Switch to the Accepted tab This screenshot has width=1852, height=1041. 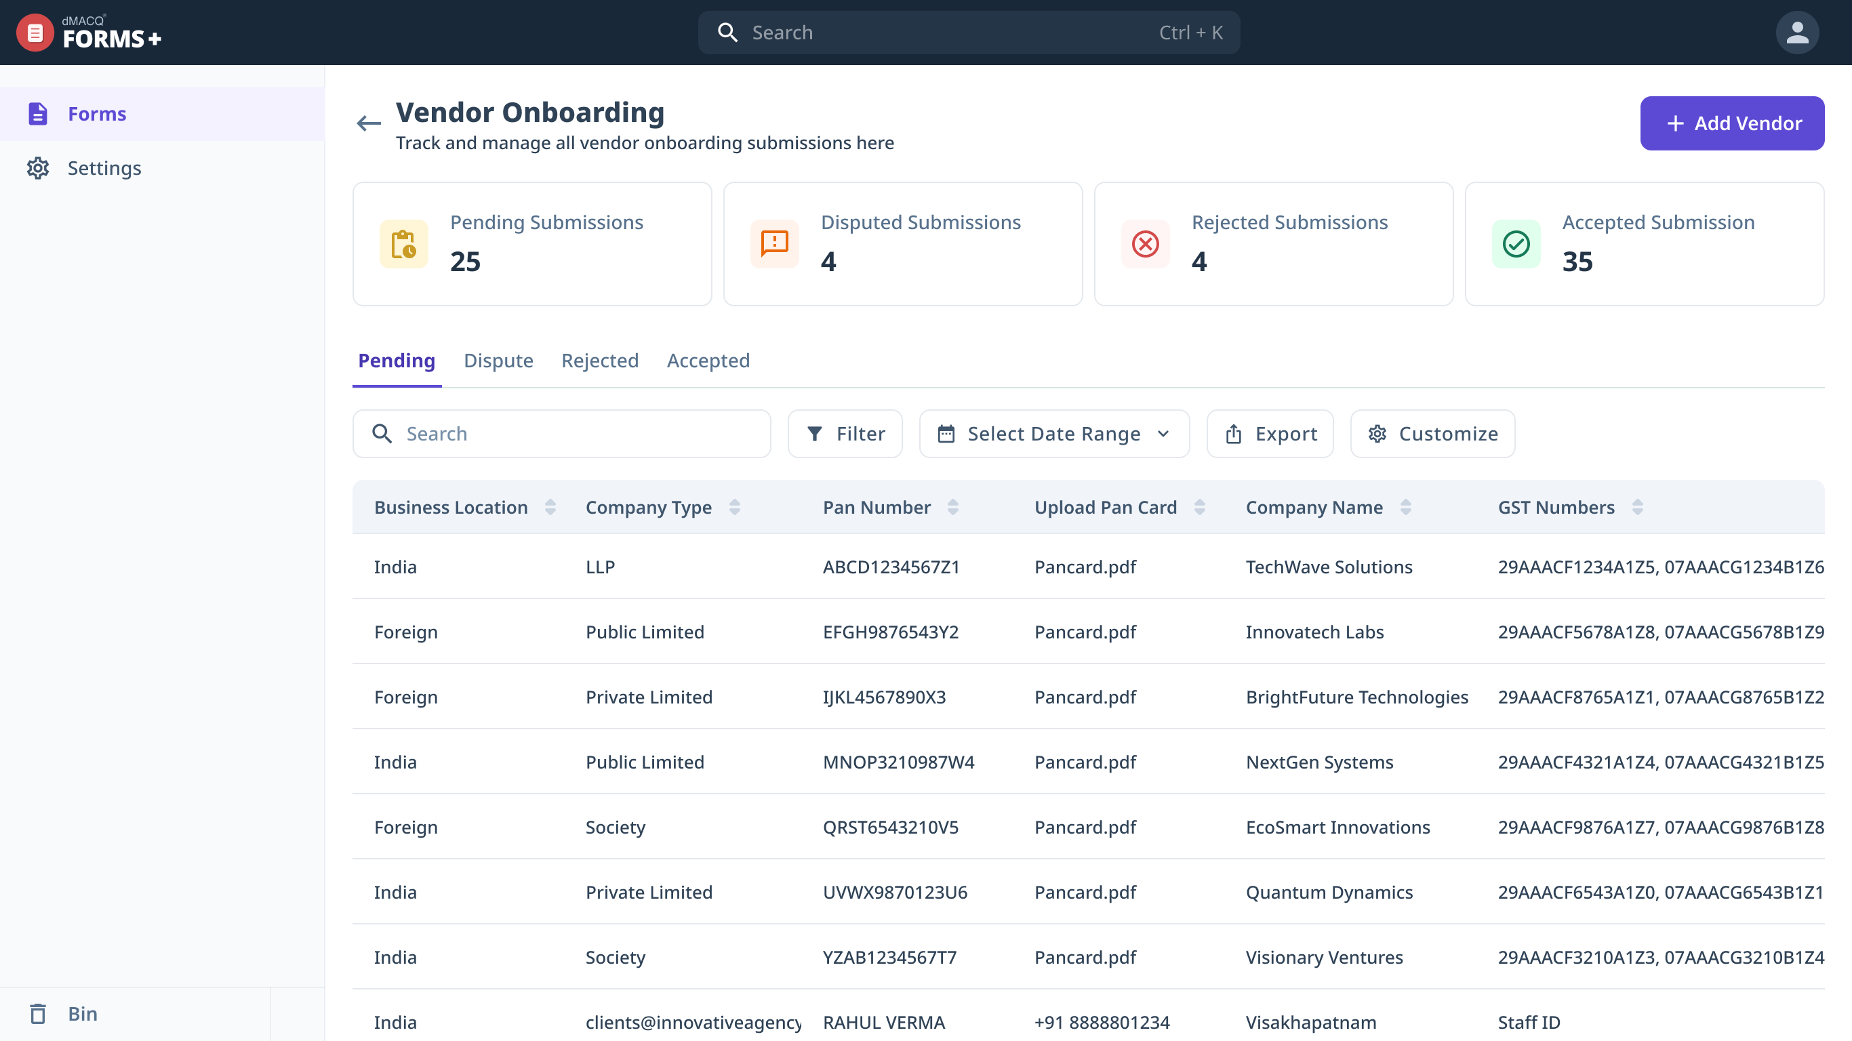(x=708, y=360)
